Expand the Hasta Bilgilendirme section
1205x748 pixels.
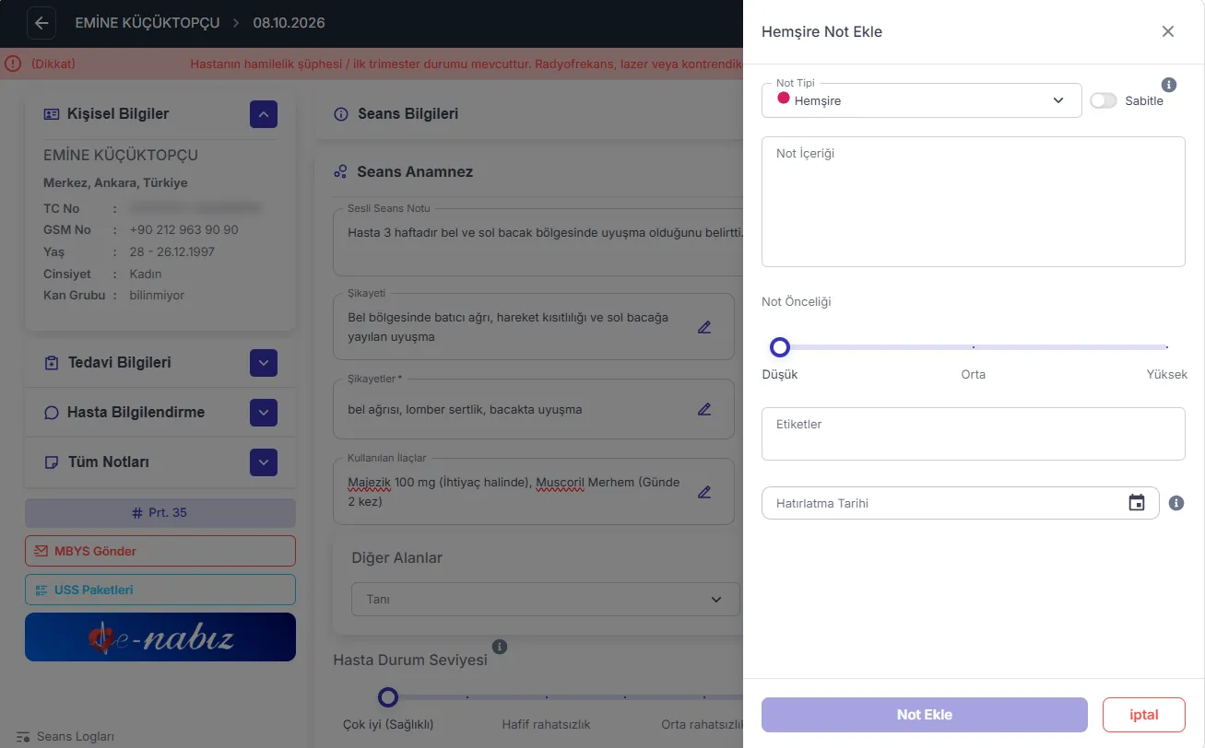[264, 413]
